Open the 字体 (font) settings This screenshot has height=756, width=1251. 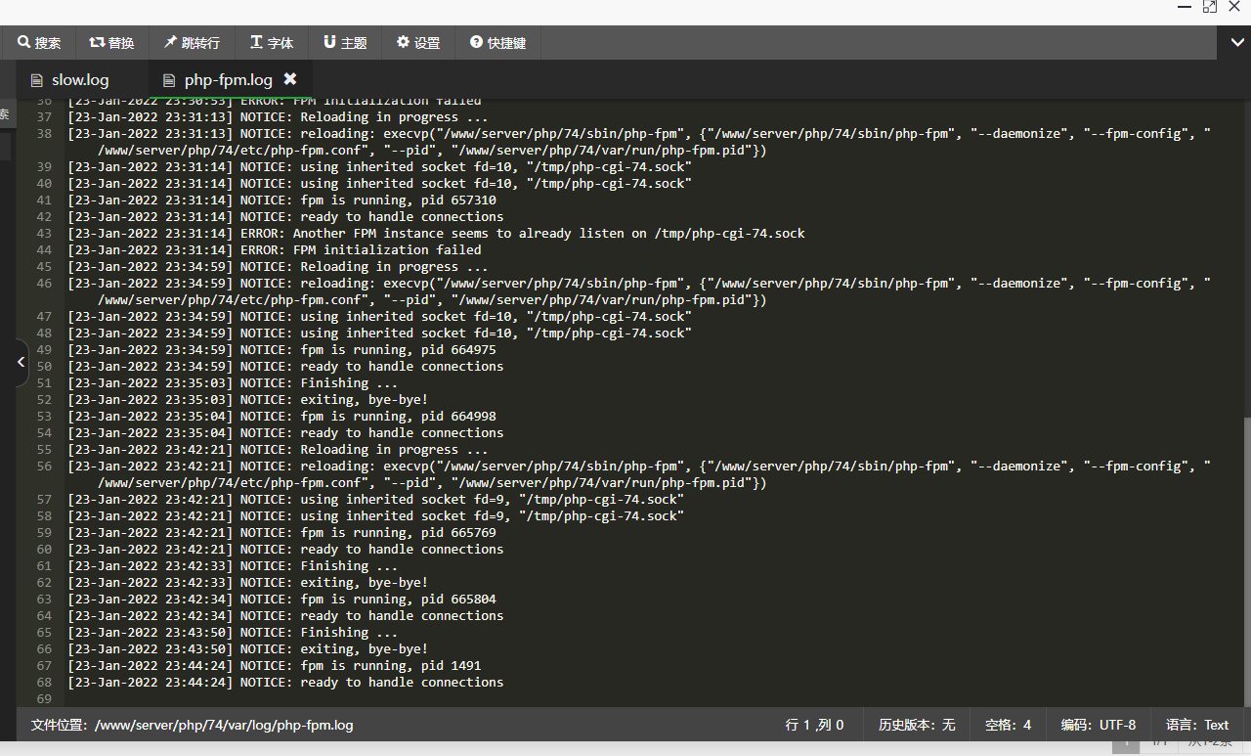tap(272, 43)
